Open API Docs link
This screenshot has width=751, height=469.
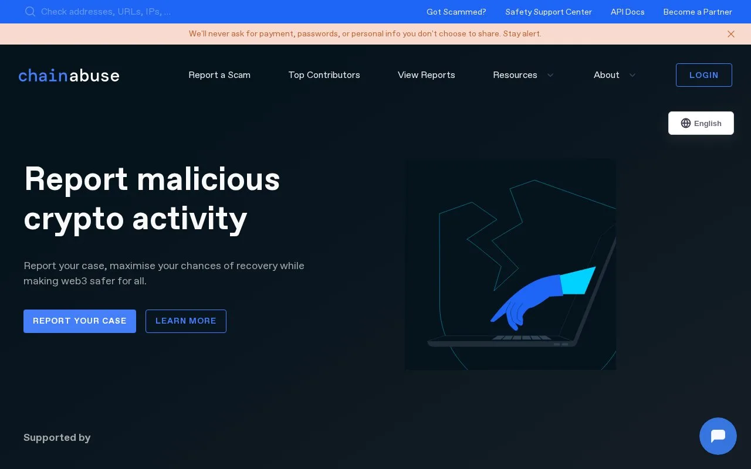(x=628, y=12)
